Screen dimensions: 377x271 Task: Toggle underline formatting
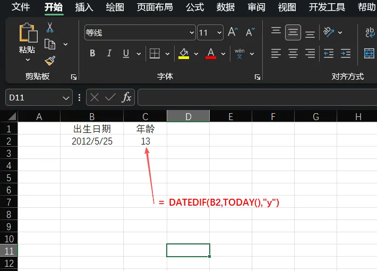tap(126, 54)
